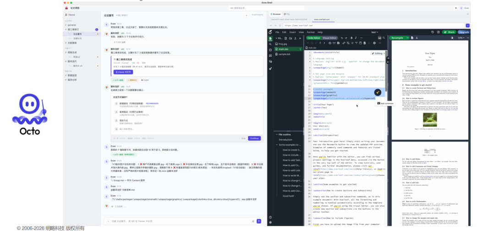This screenshot has height=235, width=495.
Task: Click the upload file icon in file panel
Action: tap(295, 38)
